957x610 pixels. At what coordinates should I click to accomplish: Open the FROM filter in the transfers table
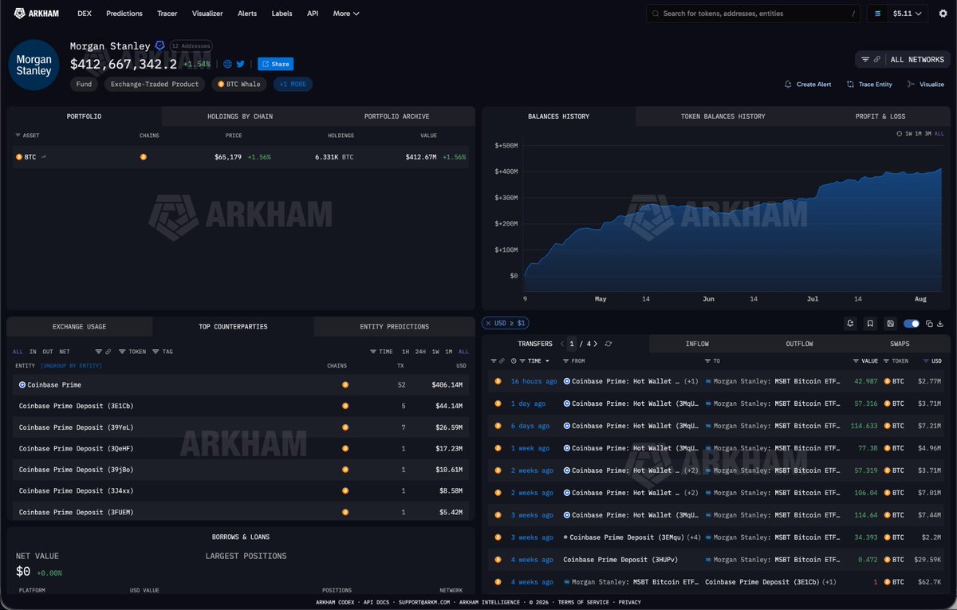click(573, 361)
